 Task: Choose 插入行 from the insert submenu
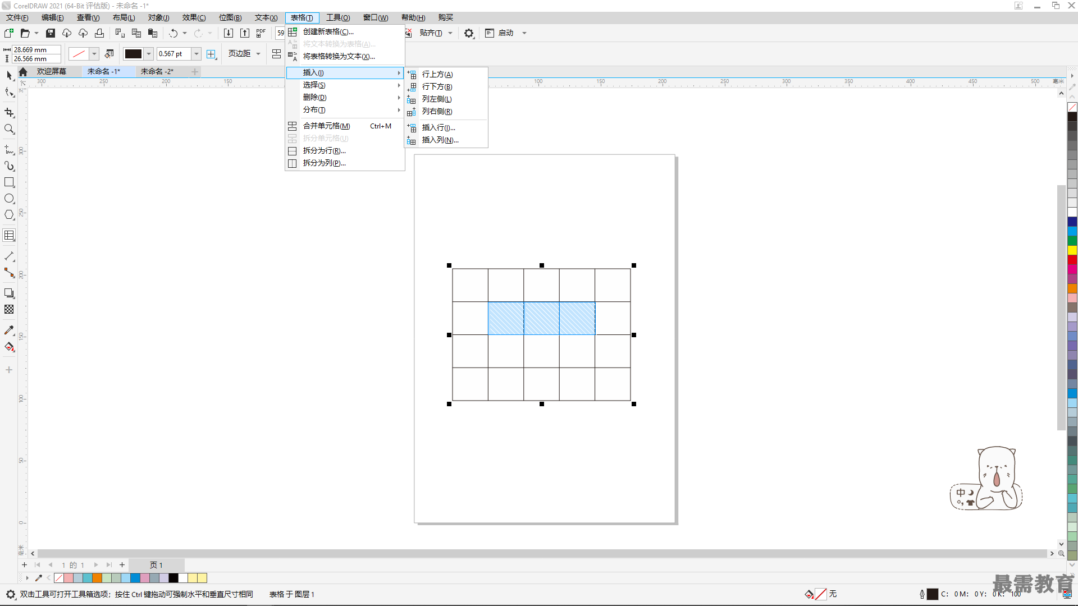point(446,128)
